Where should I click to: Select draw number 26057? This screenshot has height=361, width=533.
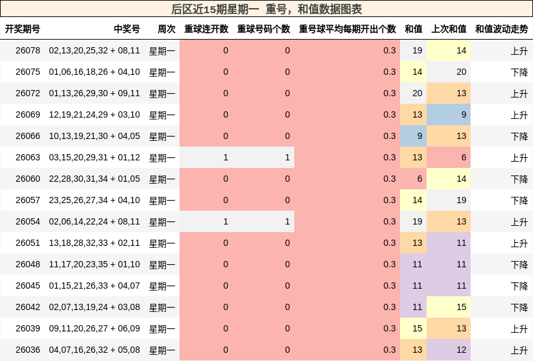tap(28, 200)
